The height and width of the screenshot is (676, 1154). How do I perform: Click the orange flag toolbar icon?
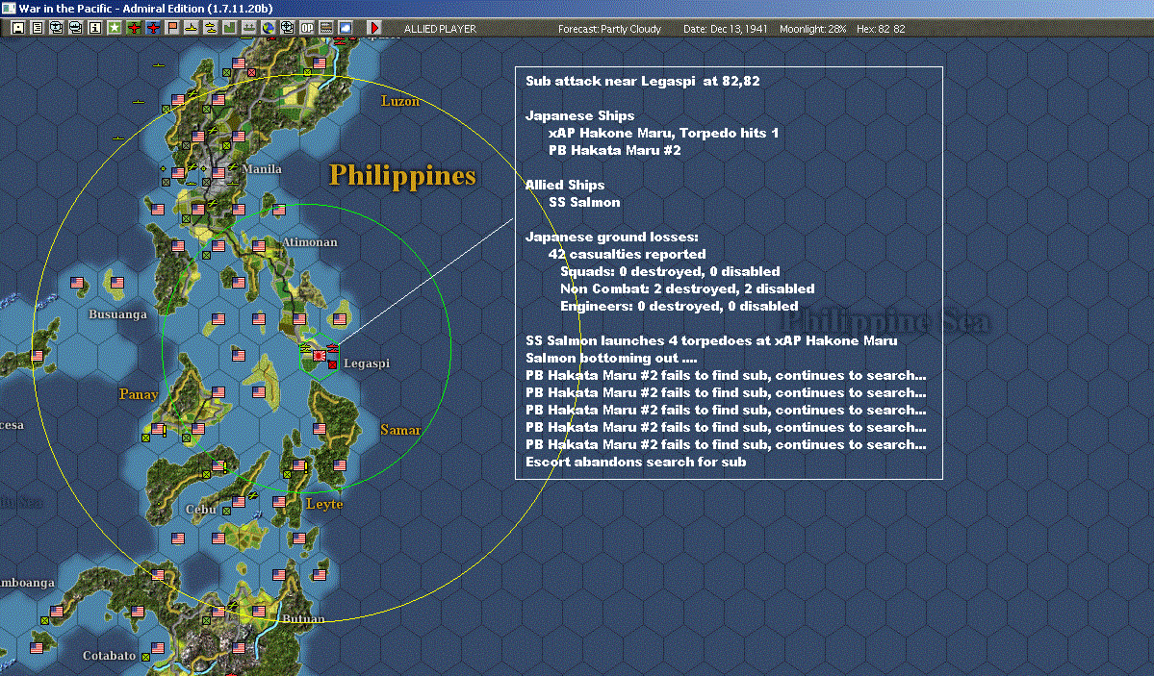click(172, 28)
